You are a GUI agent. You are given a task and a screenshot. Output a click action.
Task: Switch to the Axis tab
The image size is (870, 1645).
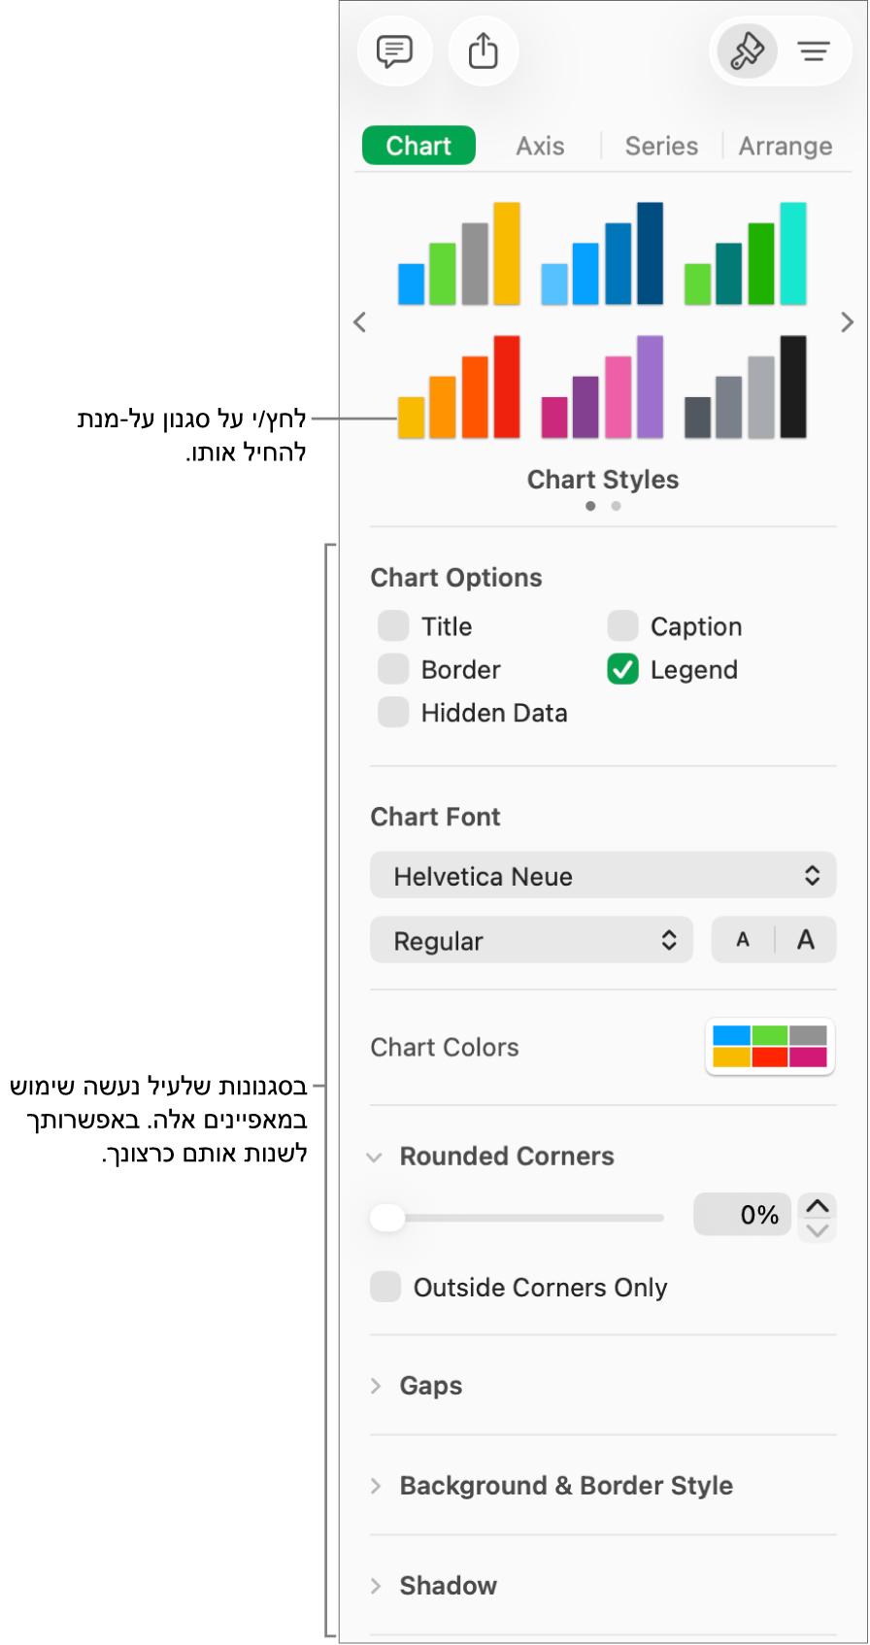540,146
